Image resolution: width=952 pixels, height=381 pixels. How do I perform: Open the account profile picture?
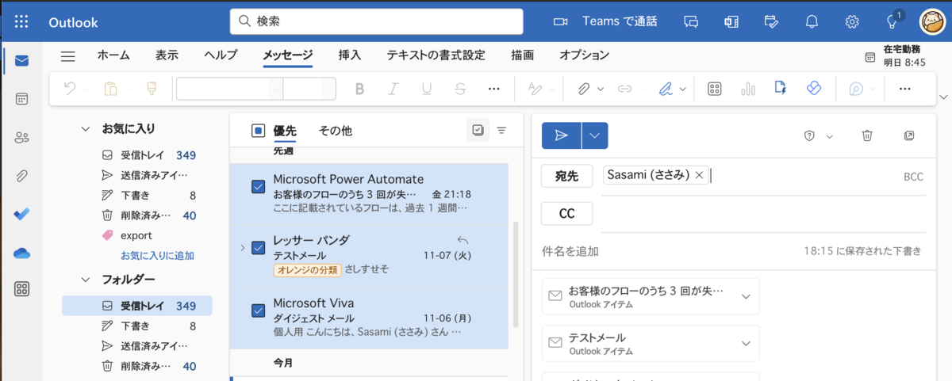(x=932, y=21)
